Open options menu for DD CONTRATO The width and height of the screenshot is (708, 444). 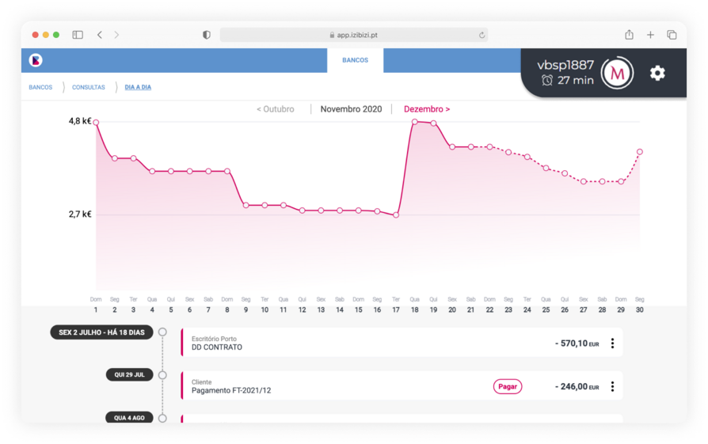(612, 343)
